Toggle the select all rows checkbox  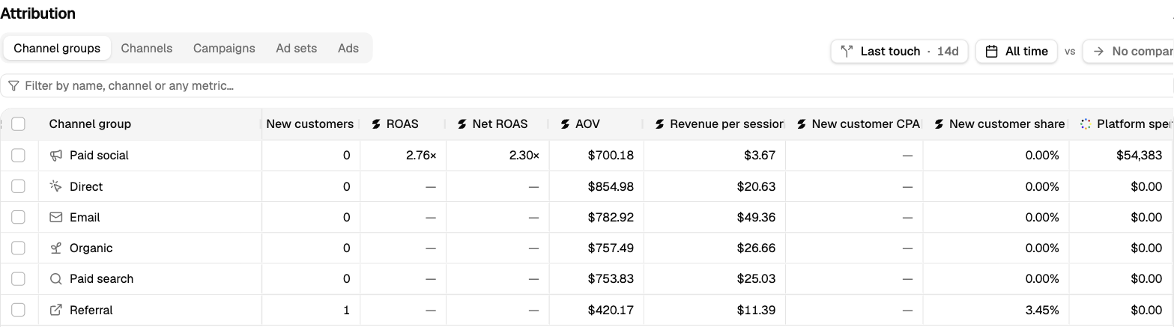(x=19, y=124)
